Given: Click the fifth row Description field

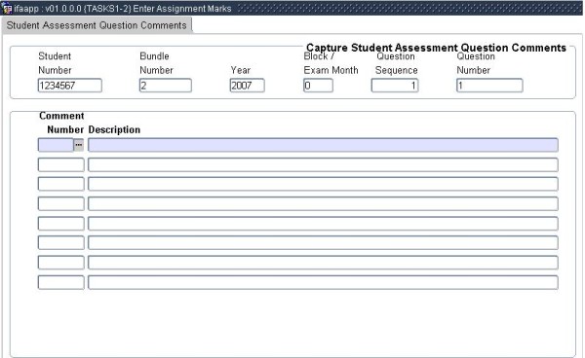Looking at the screenshot, I should click(x=323, y=224).
